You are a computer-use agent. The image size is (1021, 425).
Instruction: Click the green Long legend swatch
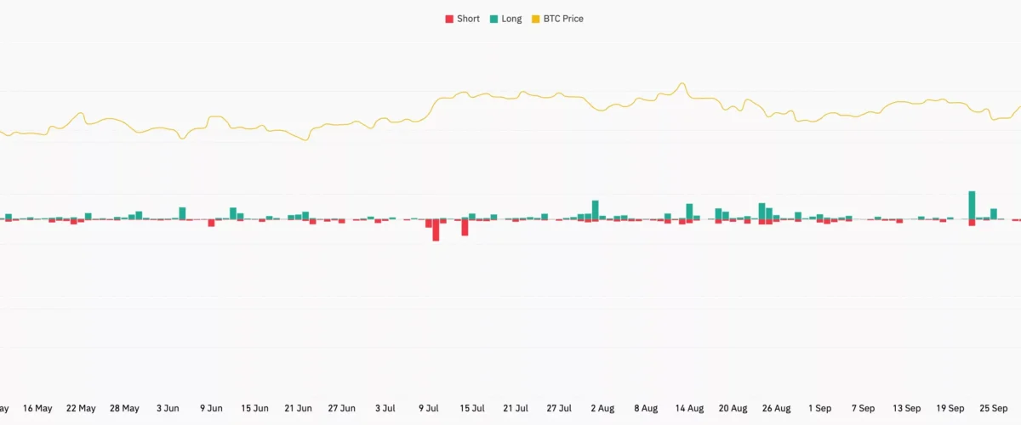click(x=494, y=19)
